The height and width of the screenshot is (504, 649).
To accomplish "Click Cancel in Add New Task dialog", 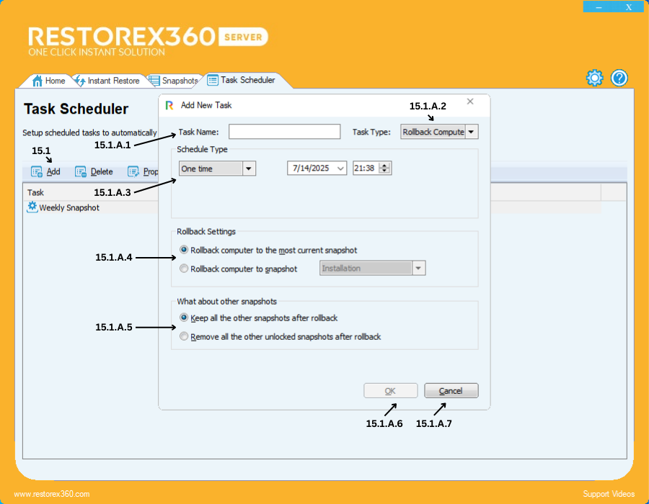I will click(451, 391).
